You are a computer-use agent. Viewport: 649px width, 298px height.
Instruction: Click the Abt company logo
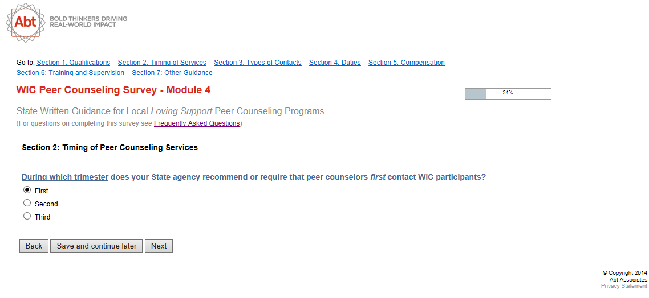click(x=26, y=22)
